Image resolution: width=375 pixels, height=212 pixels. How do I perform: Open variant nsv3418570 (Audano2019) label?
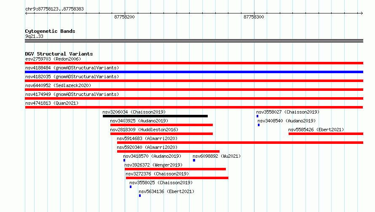[x=152, y=156]
